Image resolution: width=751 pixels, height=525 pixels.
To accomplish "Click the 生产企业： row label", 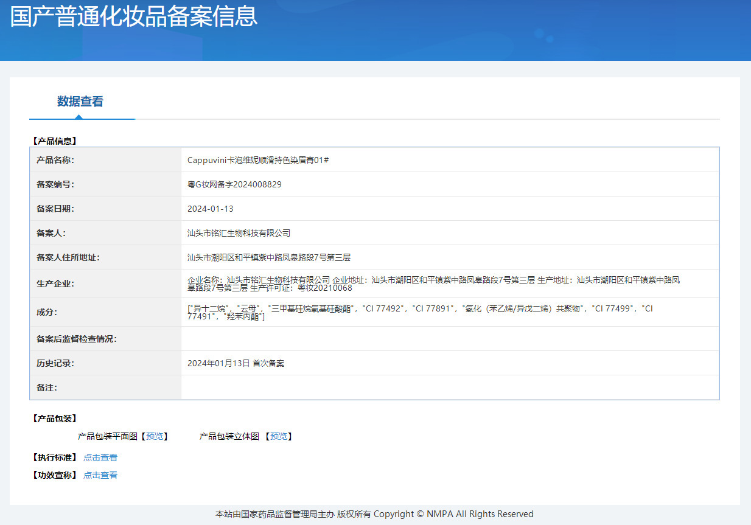I will click(x=55, y=283).
